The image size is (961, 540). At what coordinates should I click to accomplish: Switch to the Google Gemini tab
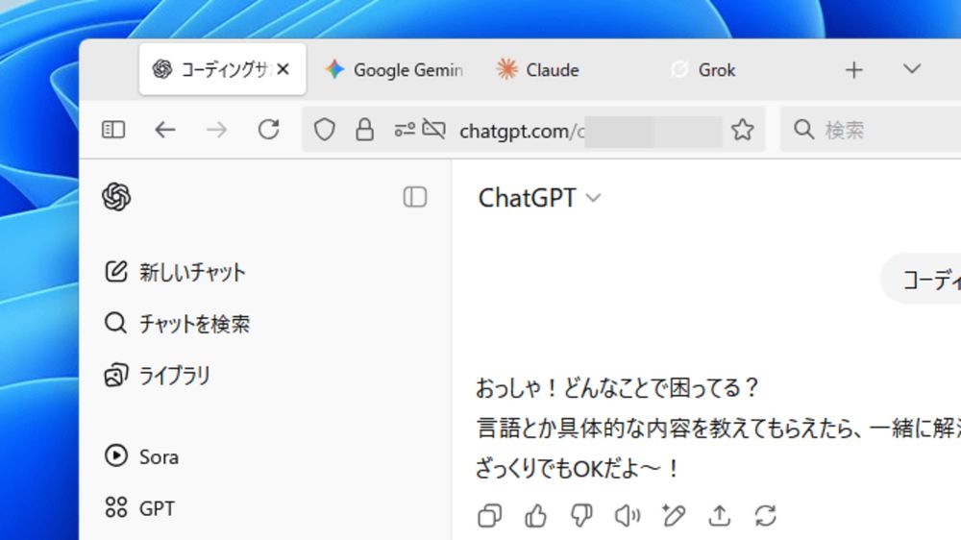coord(393,70)
